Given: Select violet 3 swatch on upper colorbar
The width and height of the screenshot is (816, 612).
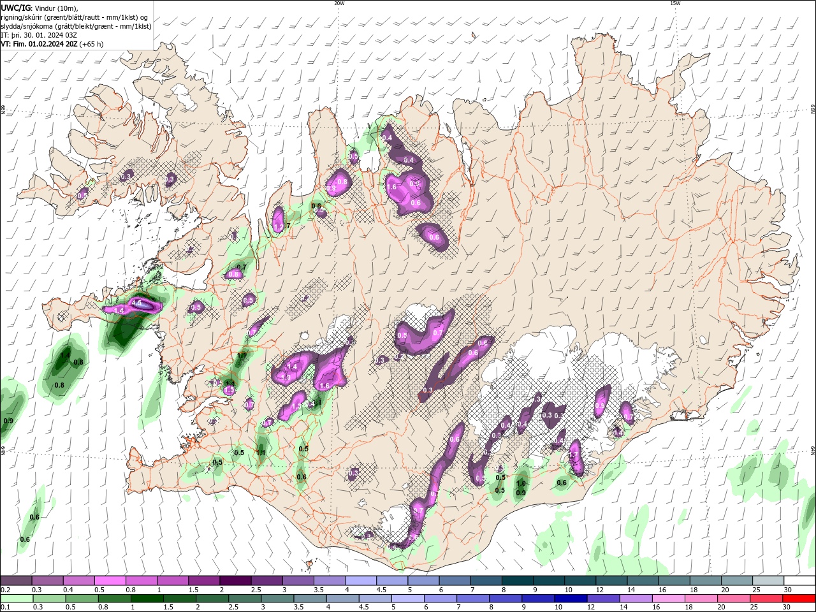Looking at the screenshot, I should pos(298,581).
